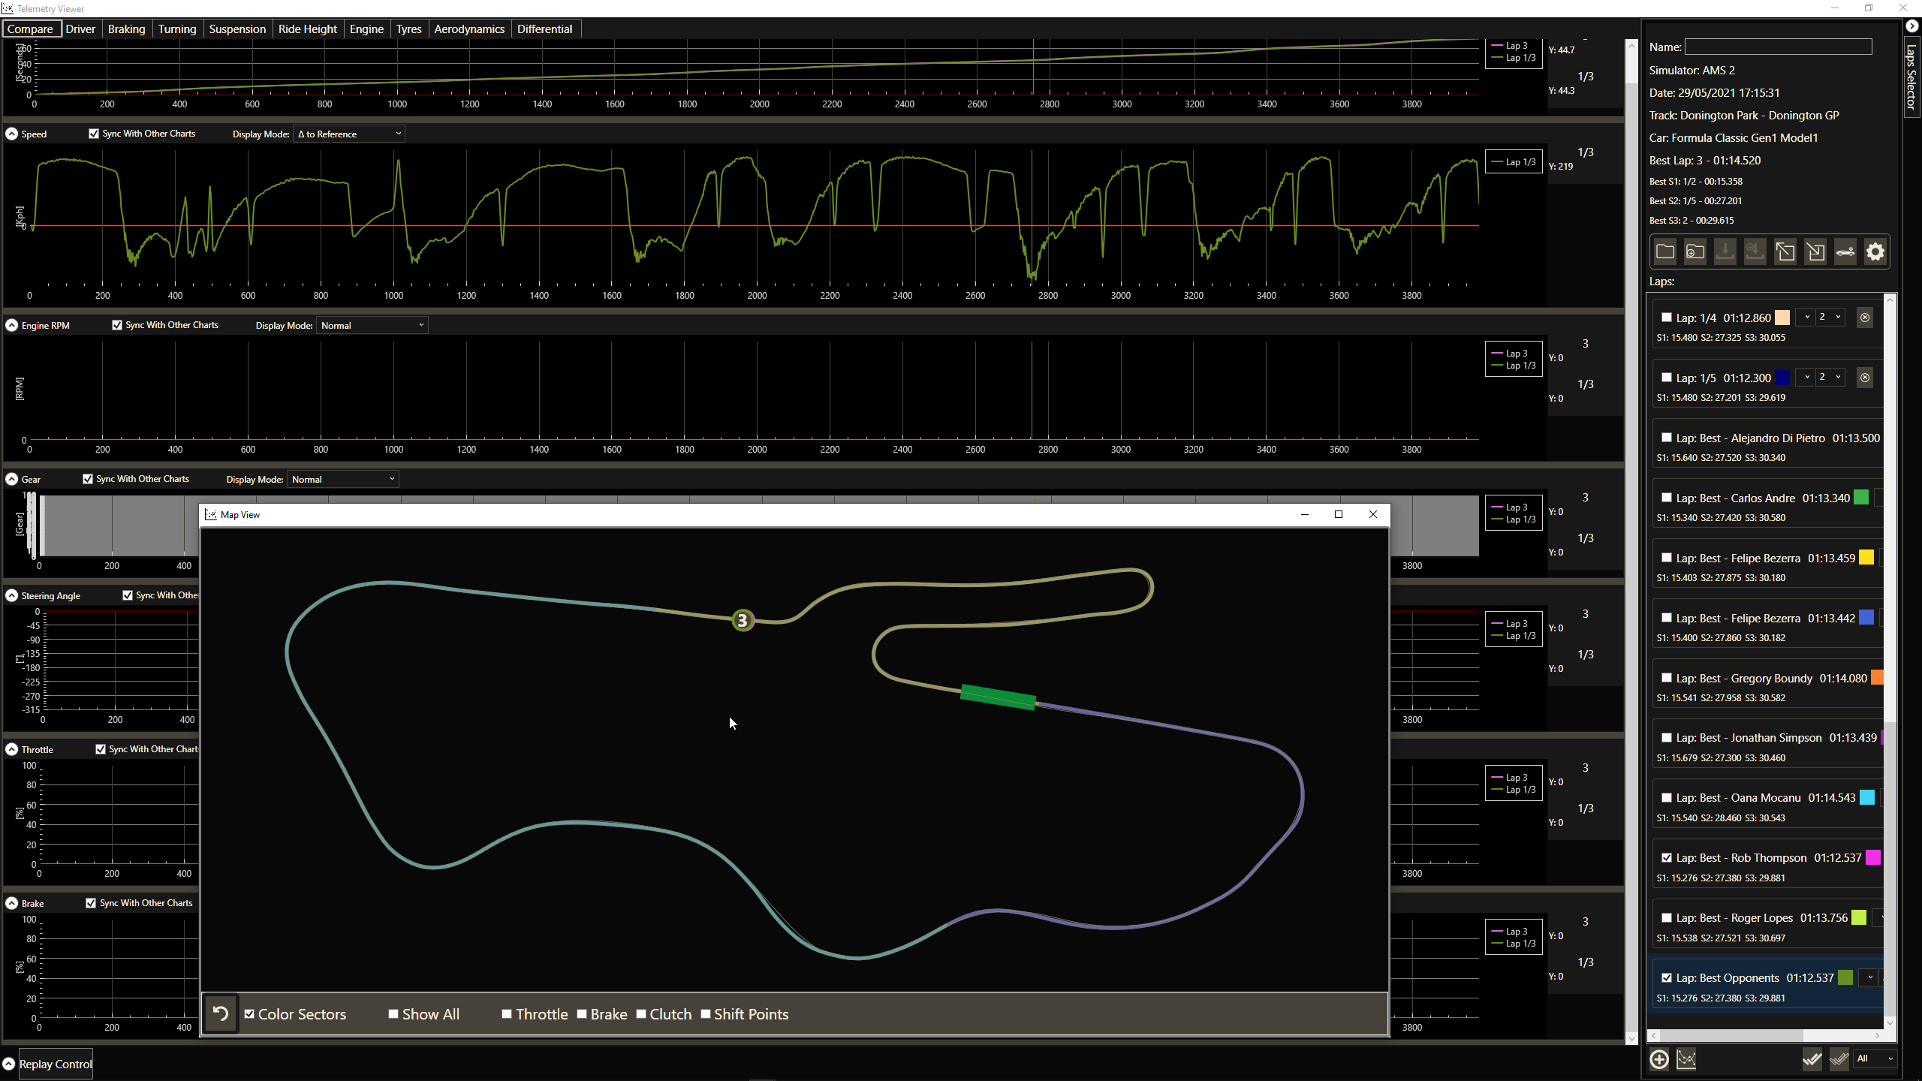Enable the Shift Points checkbox in Map View

(706, 1013)
